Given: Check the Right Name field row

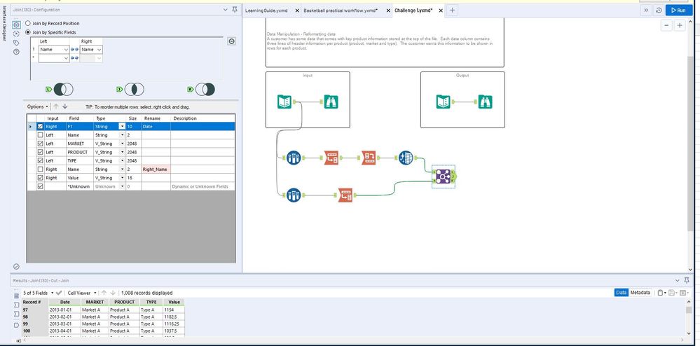Looking at the screenshot, I should click(40, 169).
